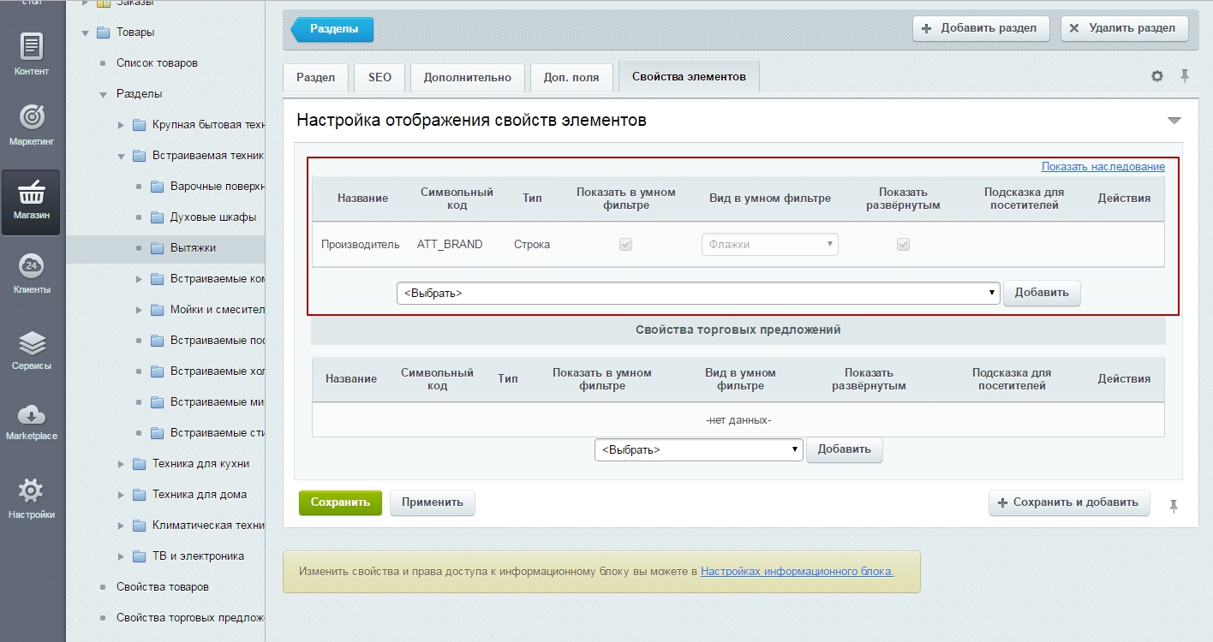1213x642 pixels.
Task: Click folder icon of Мойки и смесители
Action: click(x=157, y=310)
